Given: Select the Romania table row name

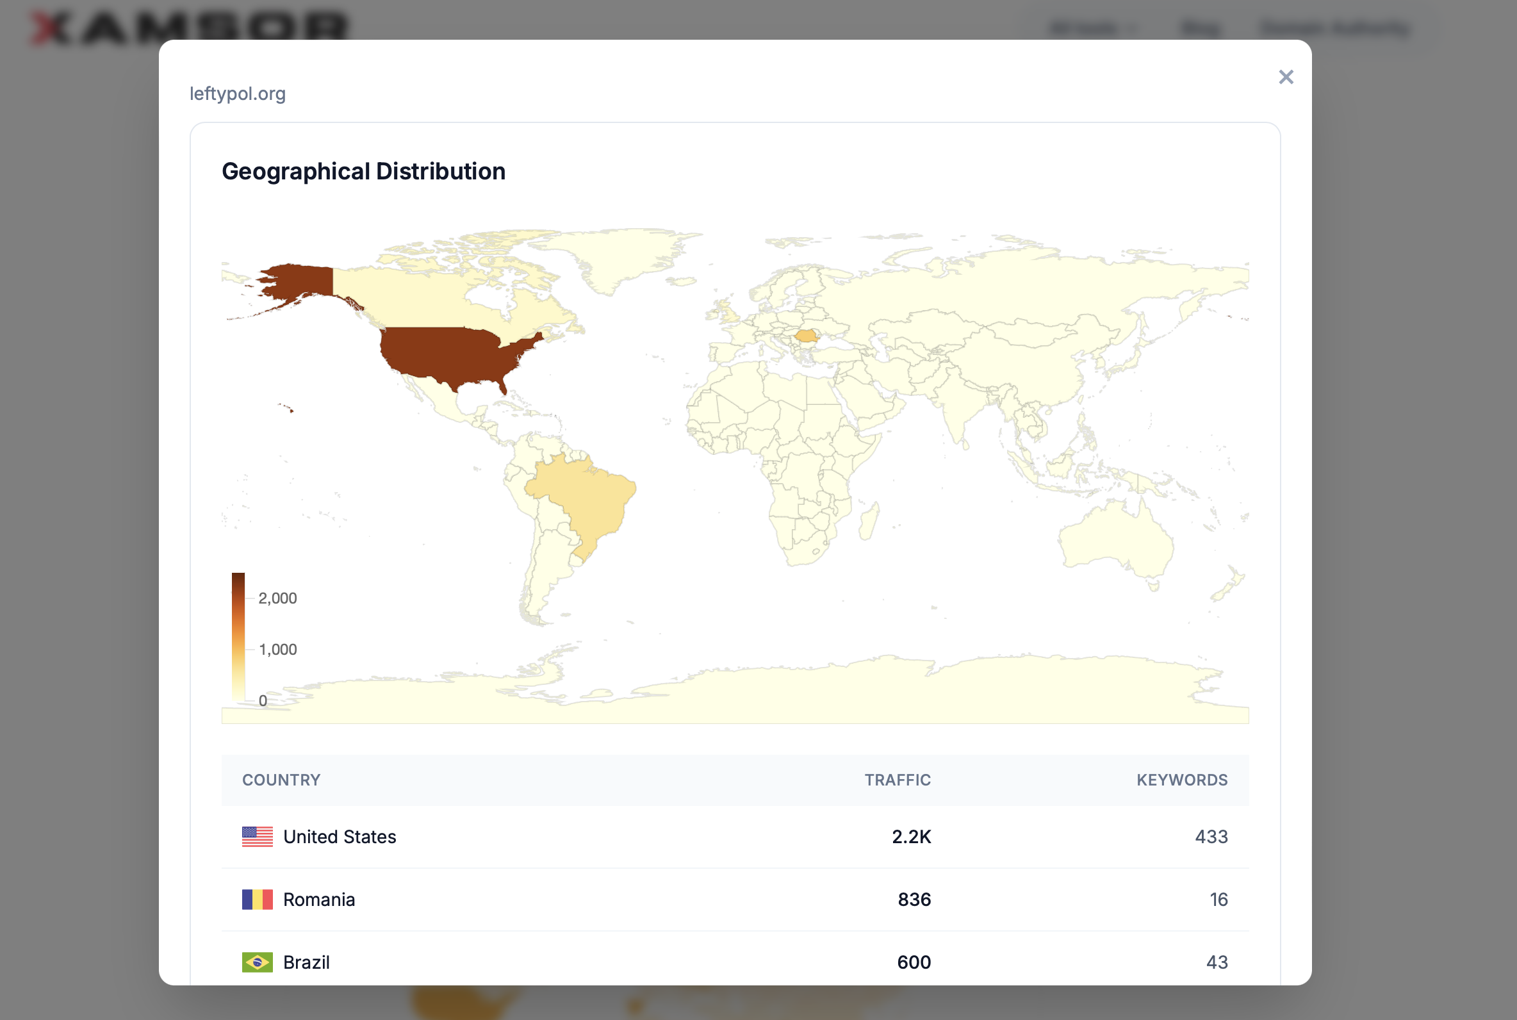Looking at the screenshot, I should click(318, 900).
